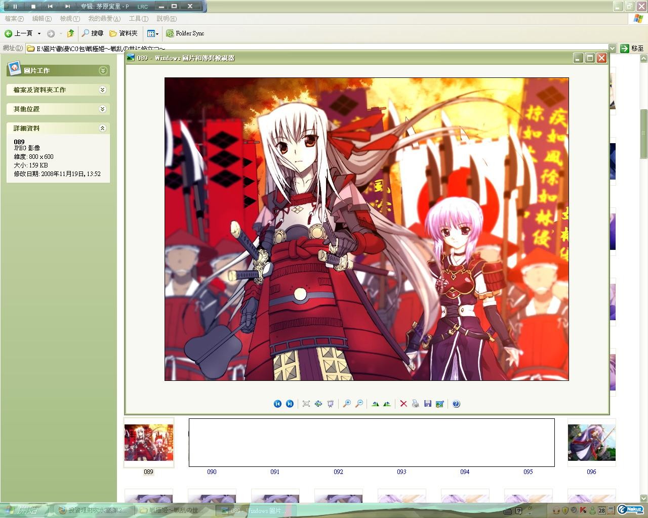This screenshot has width=648, height=518.
Task: Click the keyboard icon on the language bar
Action: 508,510
